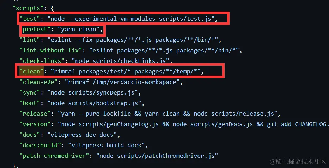Click the "pretest" script key
The height and width of the screenshot is (168, 329).
pos(35,30)
